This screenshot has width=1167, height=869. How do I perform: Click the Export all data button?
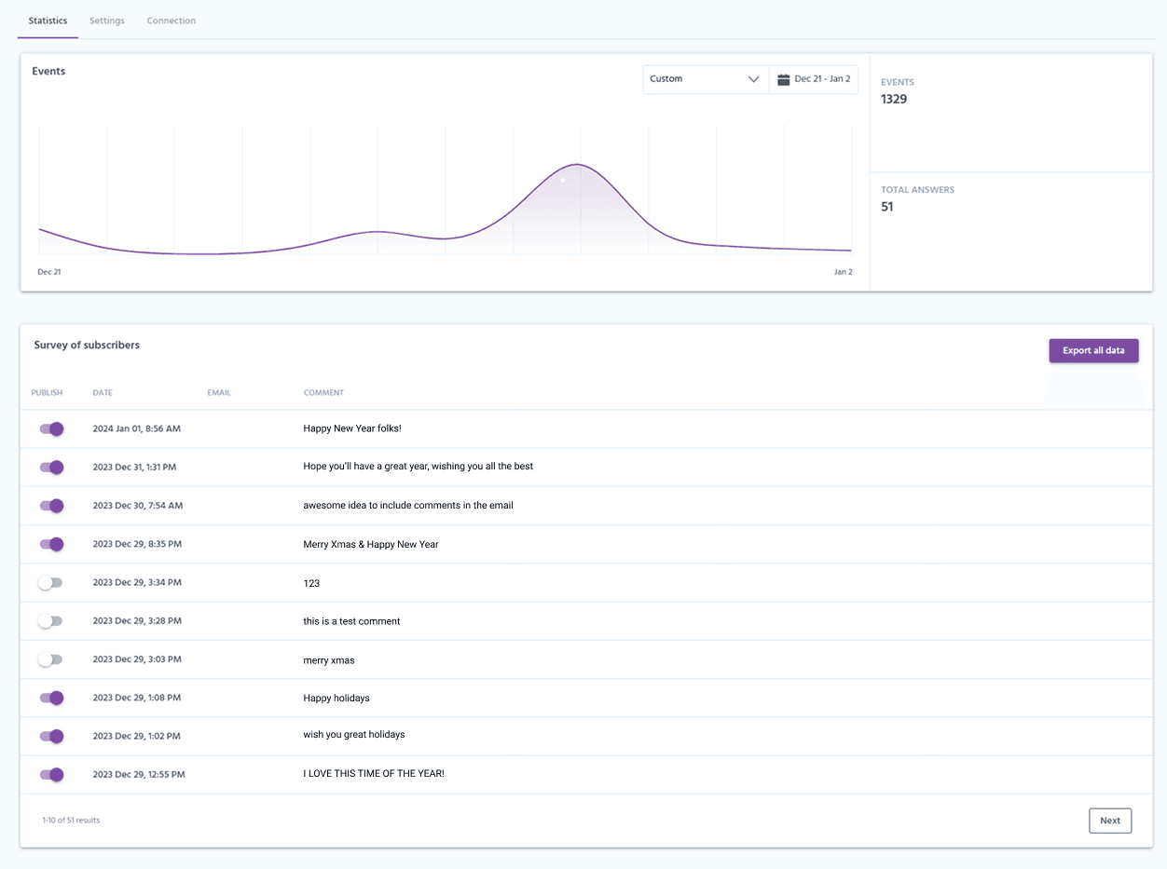coord(1093,350)
